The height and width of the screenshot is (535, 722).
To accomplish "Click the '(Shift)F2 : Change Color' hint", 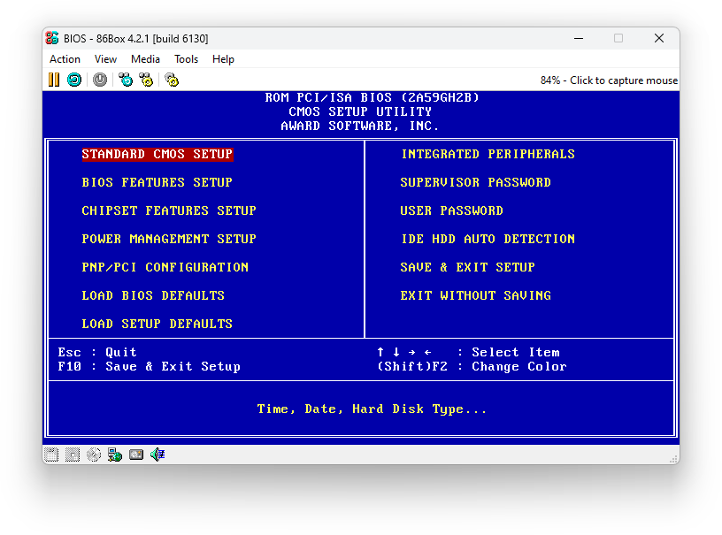I will click(x=472, y=367).
